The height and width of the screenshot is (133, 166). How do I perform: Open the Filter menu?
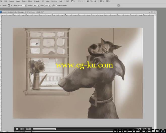30,1
